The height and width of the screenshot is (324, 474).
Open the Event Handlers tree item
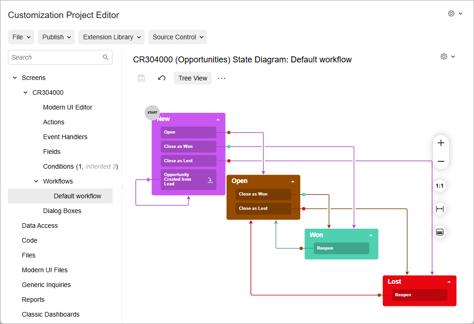click(x=65, y=137)
